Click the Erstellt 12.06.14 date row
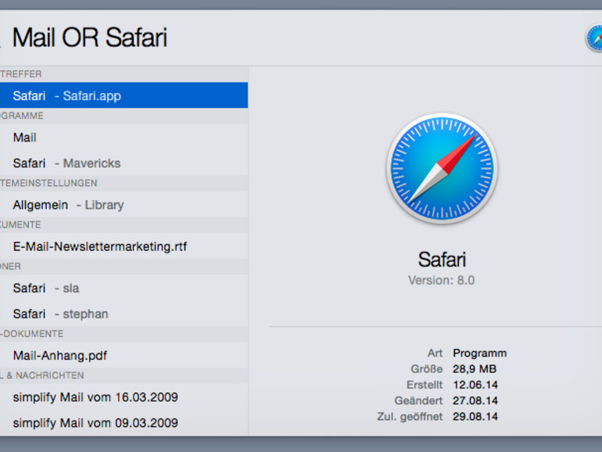The height and width of the screenshot is (452, 602). point(463,384)
